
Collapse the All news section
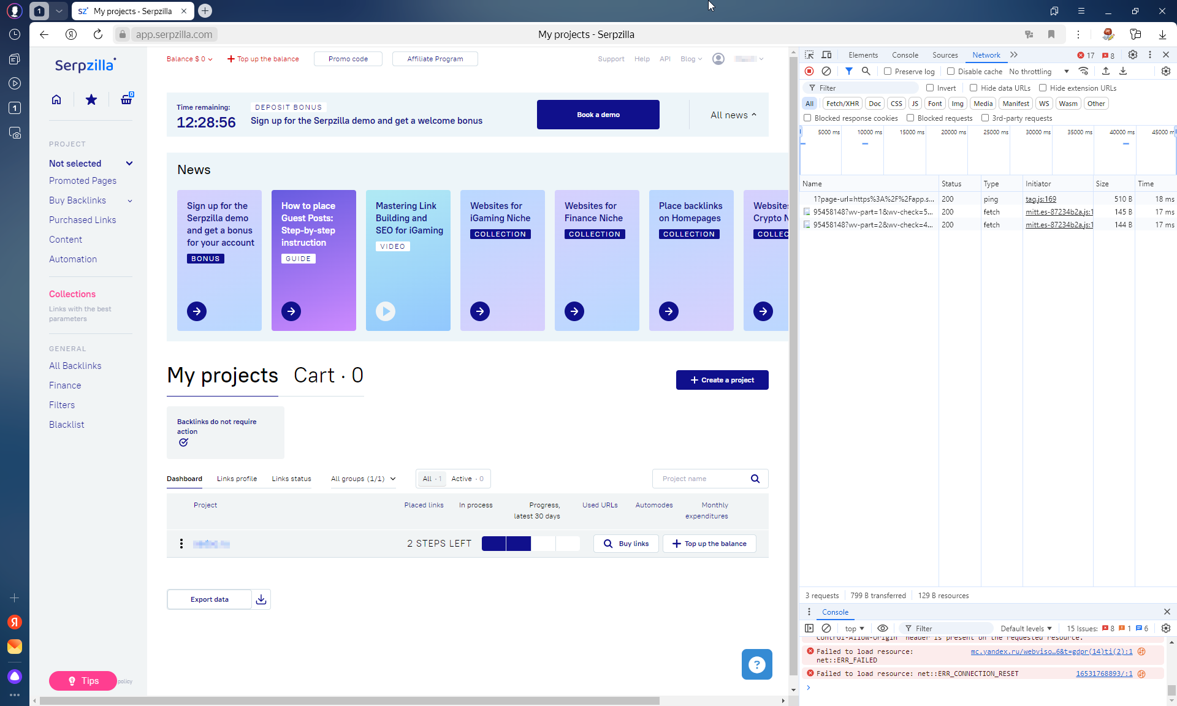click(733, 115)
